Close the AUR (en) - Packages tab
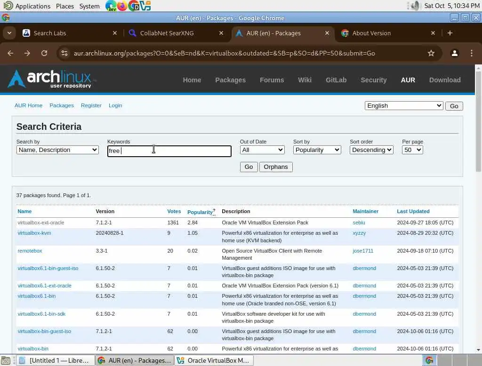 pos(327,33)
